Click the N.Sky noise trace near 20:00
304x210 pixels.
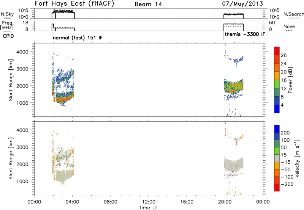[x=233, y=14]
